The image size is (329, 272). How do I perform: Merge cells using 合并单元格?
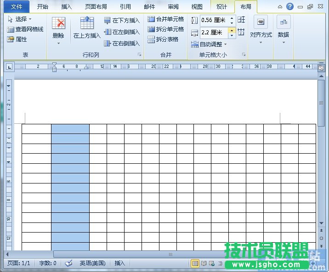[x=166, y=19]
